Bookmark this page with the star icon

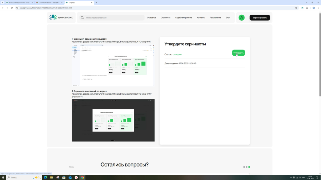pyautogui.click(x=296, y=8)
